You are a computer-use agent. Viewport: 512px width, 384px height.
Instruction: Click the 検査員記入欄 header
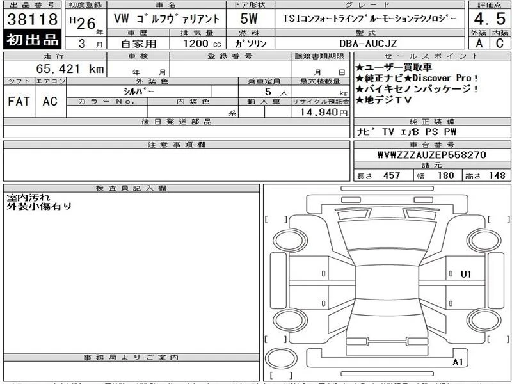131,188
